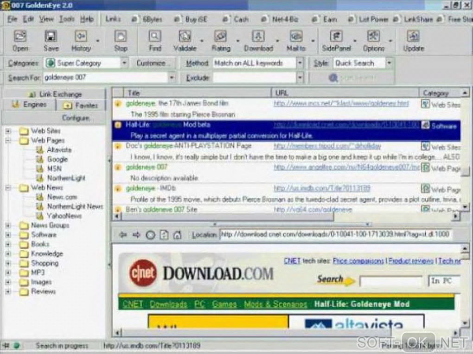The height and width of the screenshot is (354, 473).
Task: Select the YahooNews engine icon
Action: click(x=39, y=216)
